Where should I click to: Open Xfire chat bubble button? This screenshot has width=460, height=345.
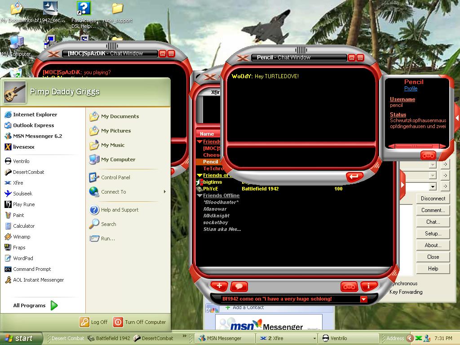tap(239, 286)
